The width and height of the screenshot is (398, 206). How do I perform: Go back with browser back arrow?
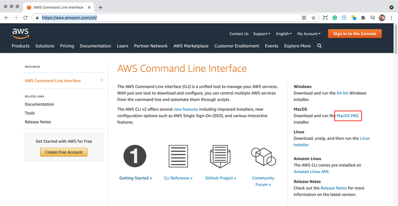pos(7,18)
